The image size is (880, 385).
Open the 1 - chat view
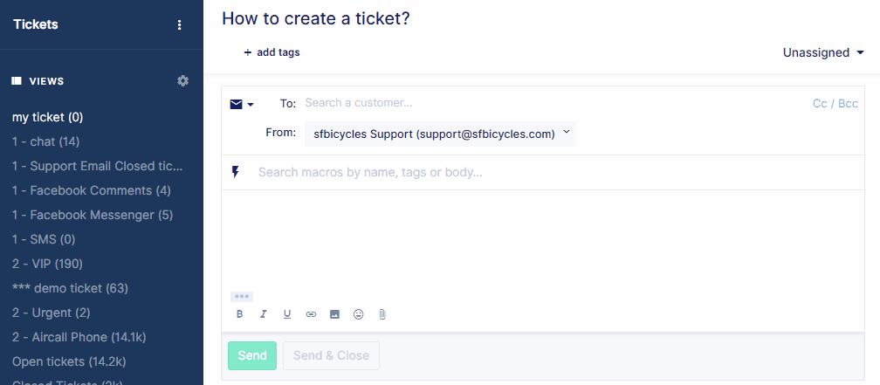[46, 142]
